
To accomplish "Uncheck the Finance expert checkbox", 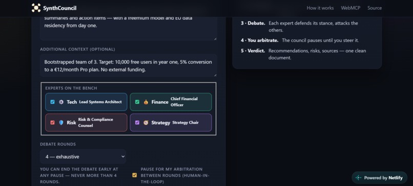I will pyautogui.click(x=137, y=102).
